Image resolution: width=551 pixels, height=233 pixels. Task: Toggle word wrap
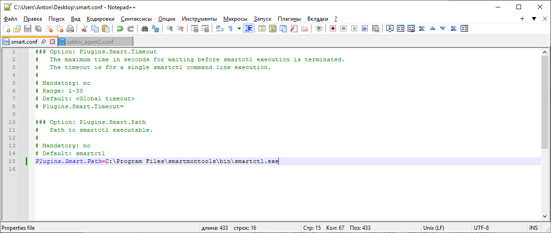(220, 29)
